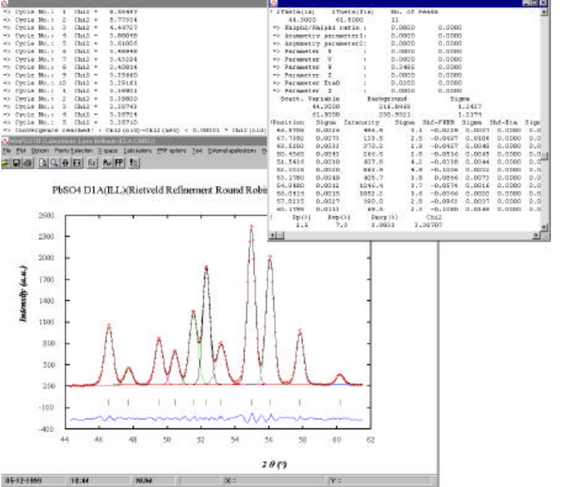Minimize the results text window
This screenshot has width=562, height=487.
526,3
